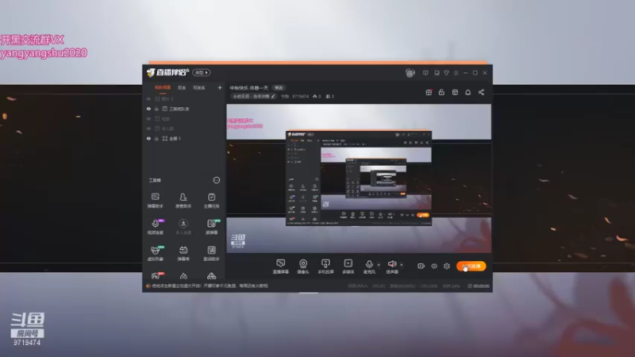Click the scrolling announcement text in status bar
The width and height of the screenshot is (635, 357).
[210, 286]
